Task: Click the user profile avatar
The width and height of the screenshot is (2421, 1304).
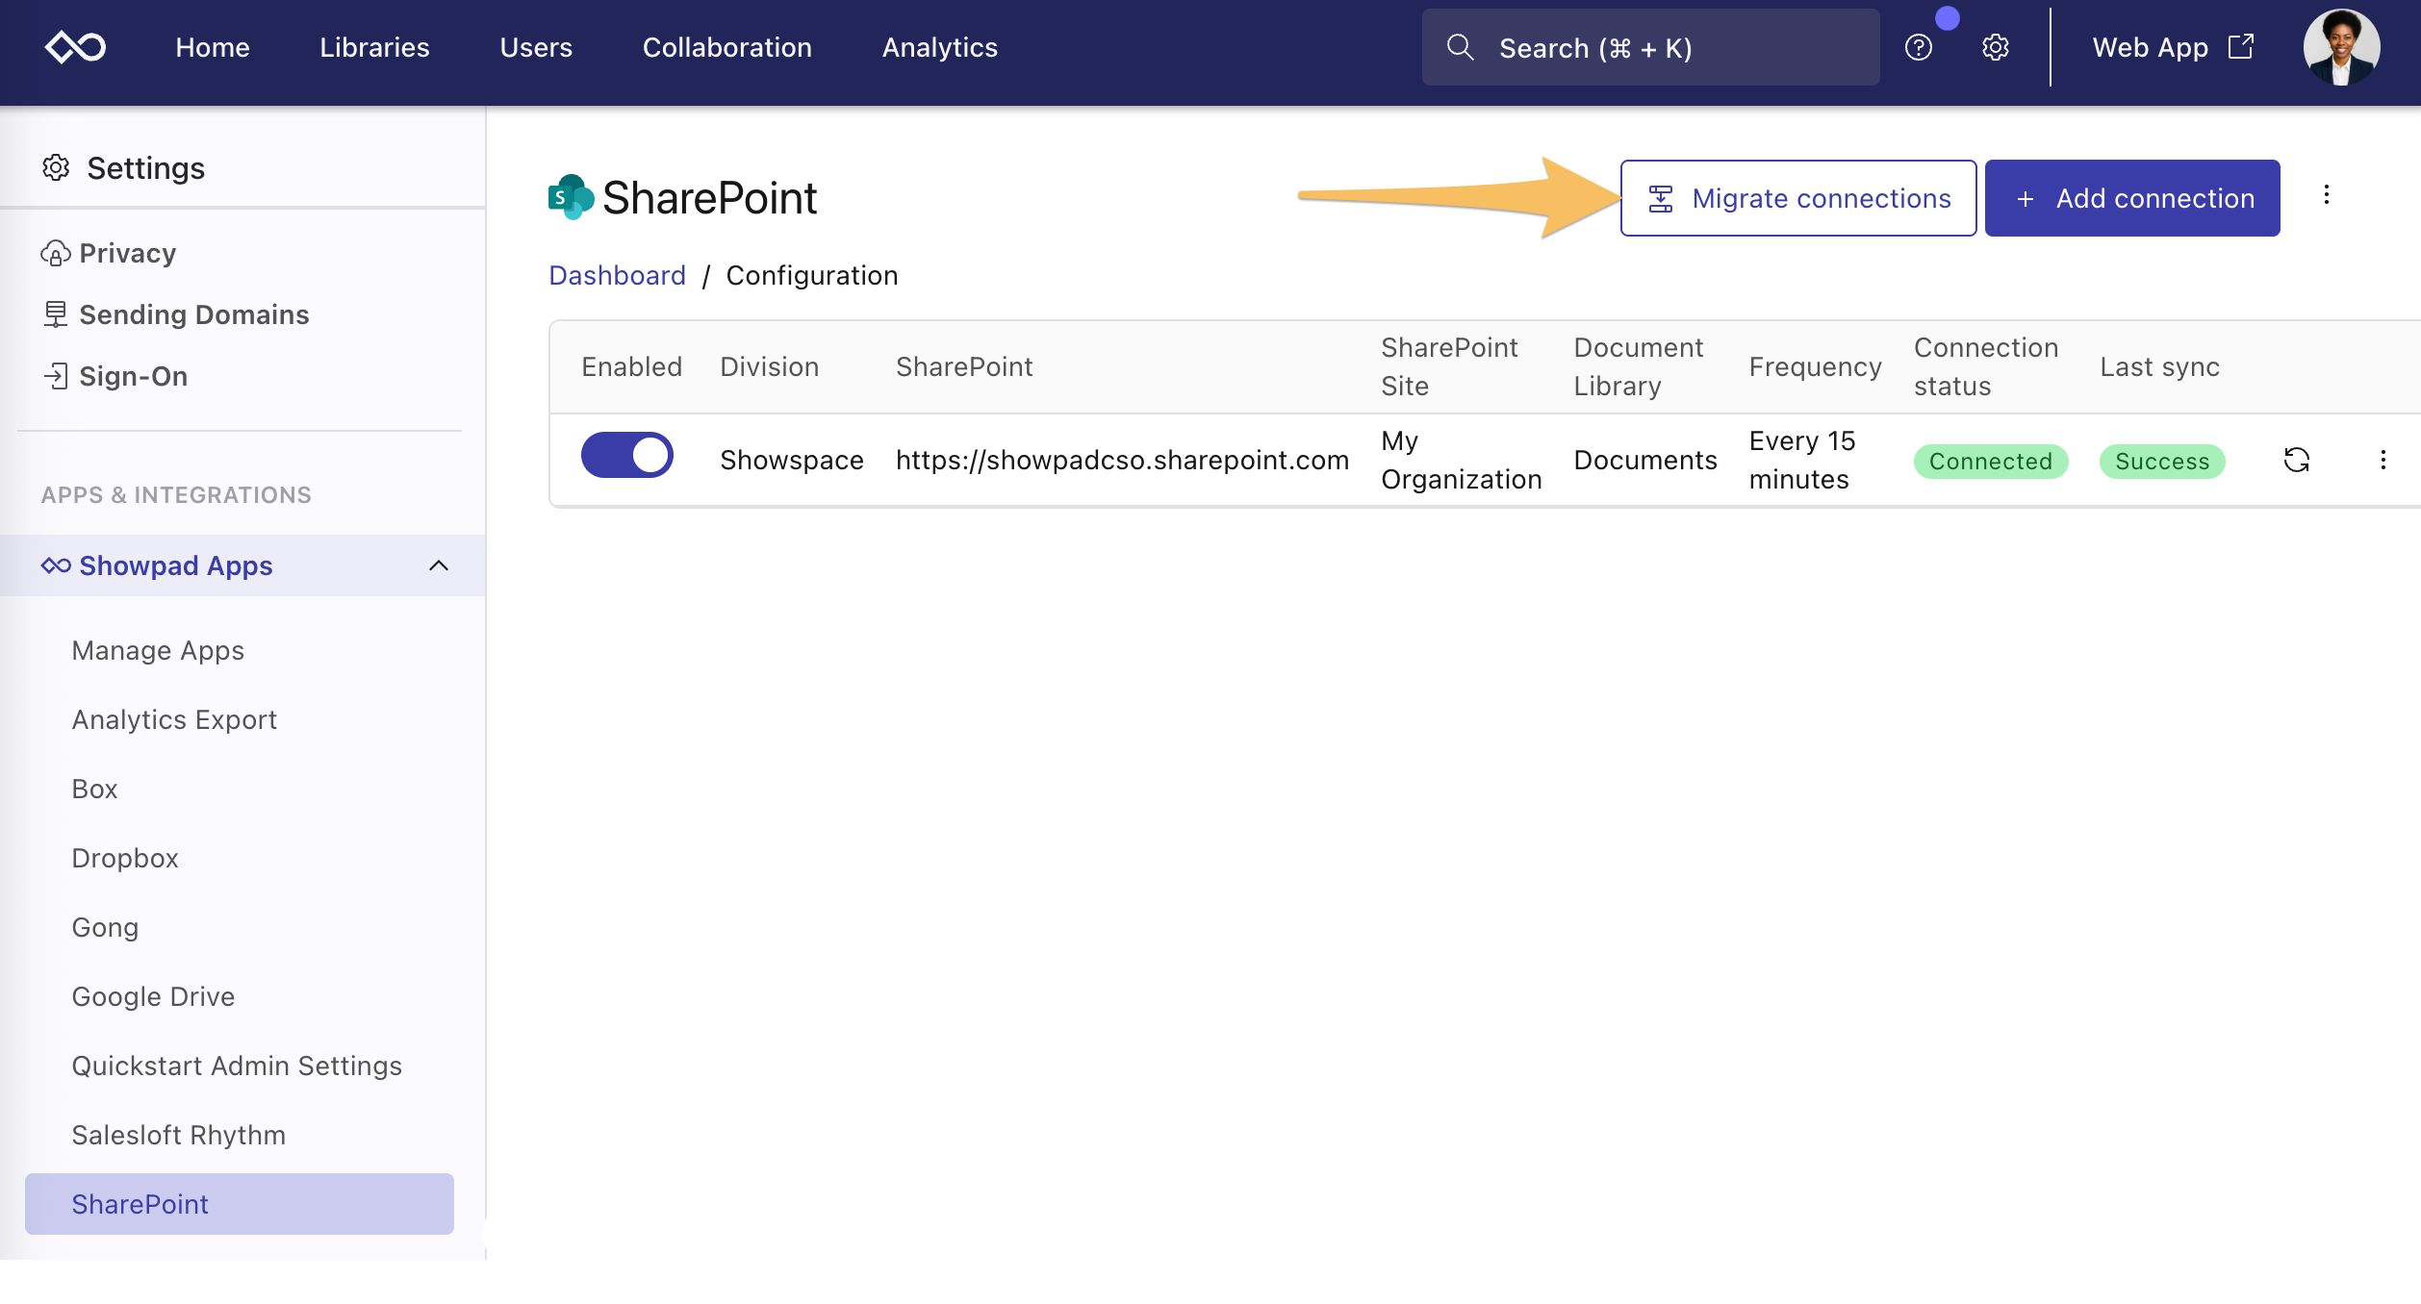Action: pyautogui.click(x=2340, y=47)
